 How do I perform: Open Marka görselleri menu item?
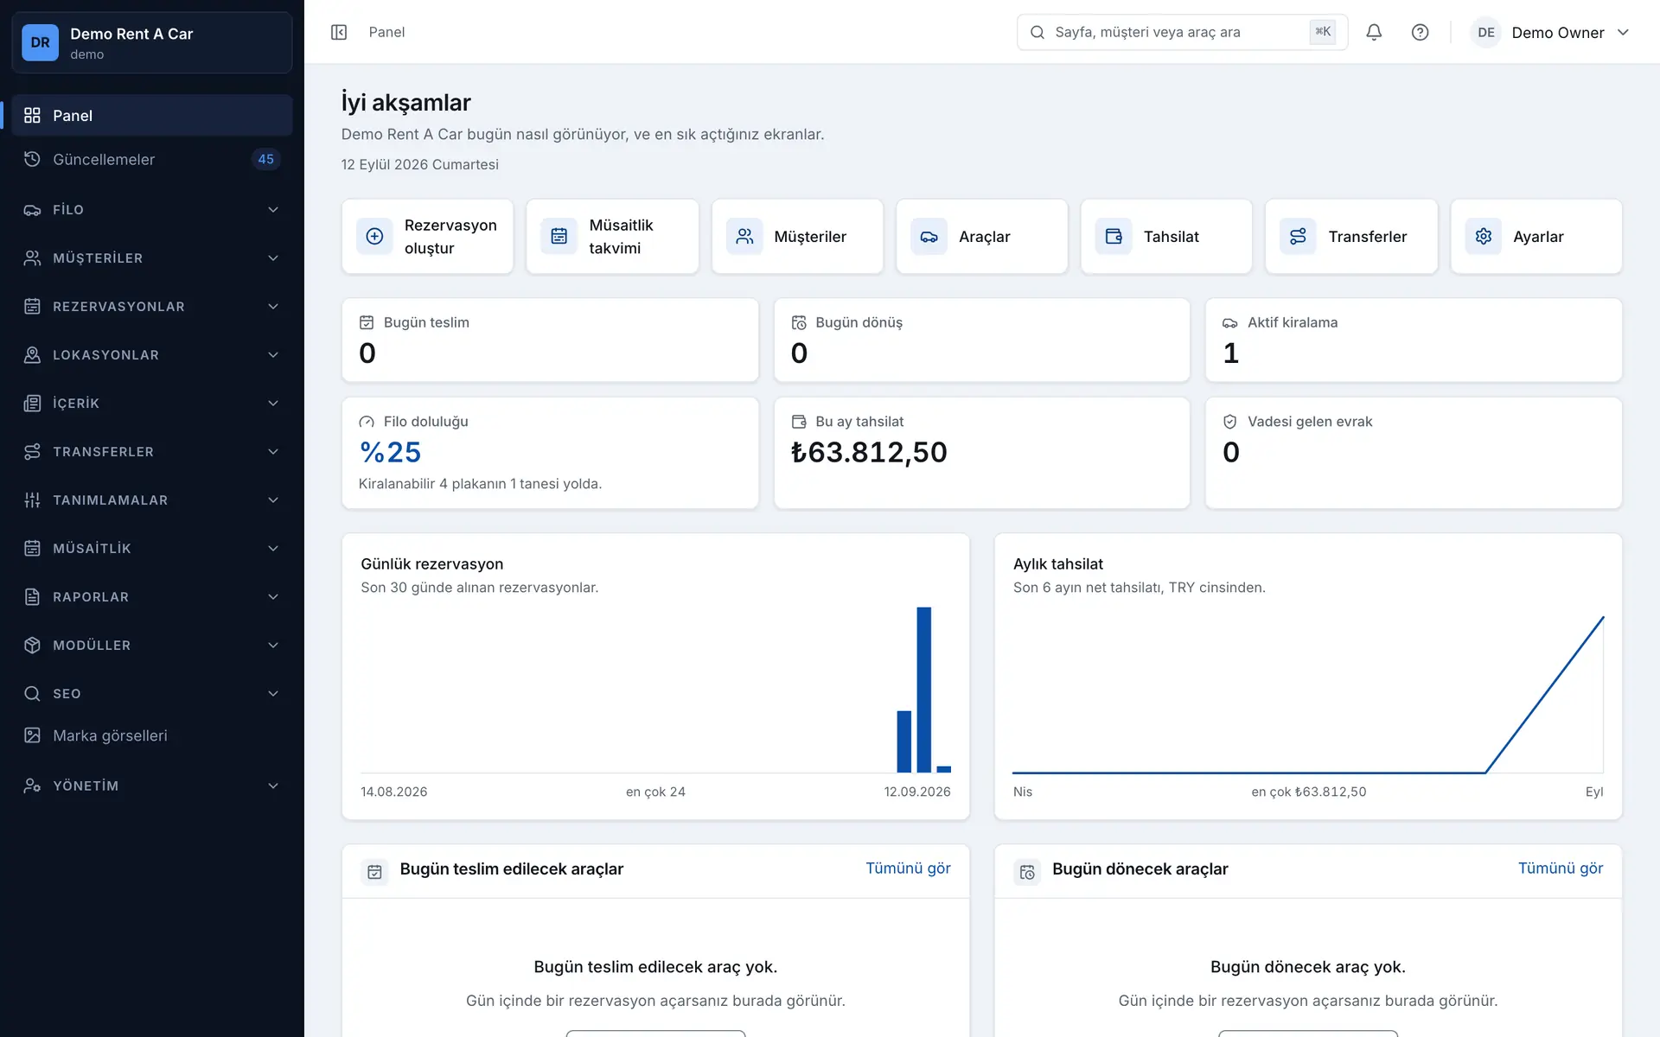tap(152, 735)
